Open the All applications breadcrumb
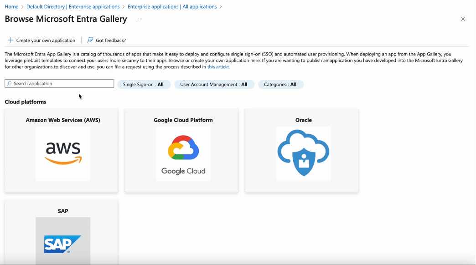 (x=172, y=6)
